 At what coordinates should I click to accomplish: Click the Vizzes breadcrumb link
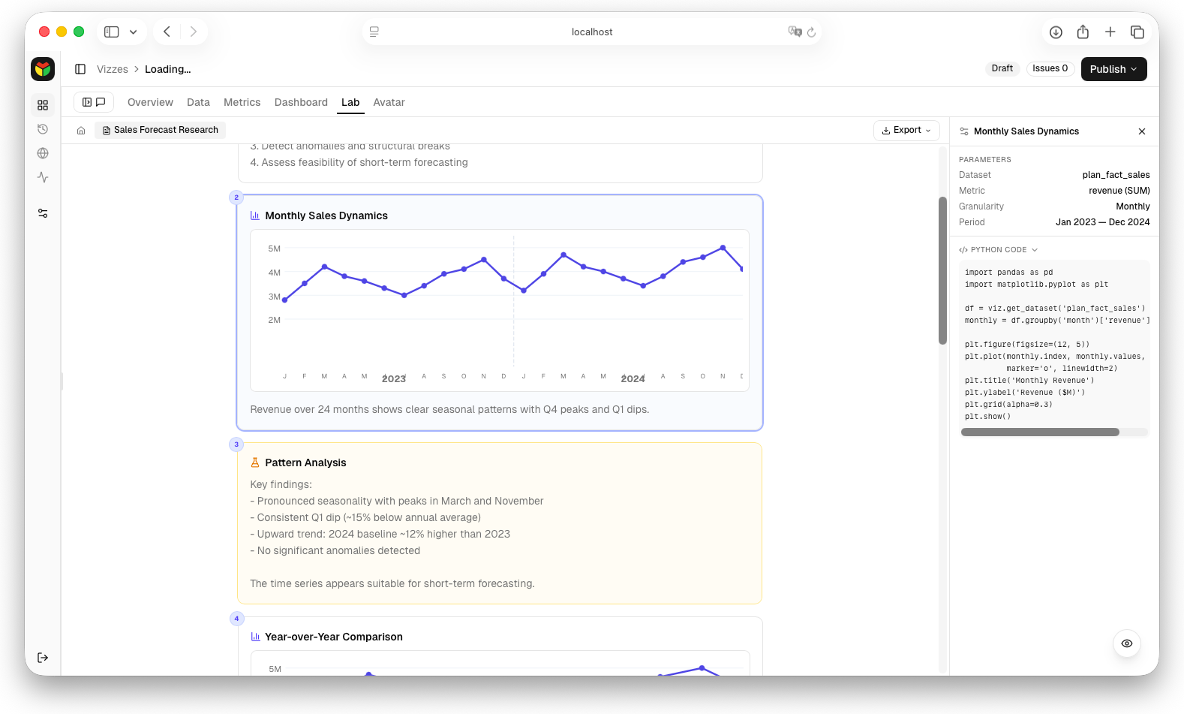113,69
